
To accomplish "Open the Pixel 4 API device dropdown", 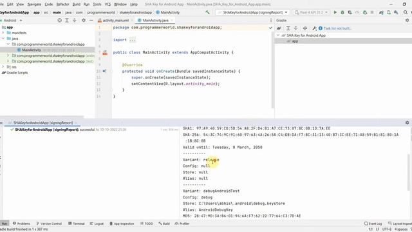I will point(312,12).
